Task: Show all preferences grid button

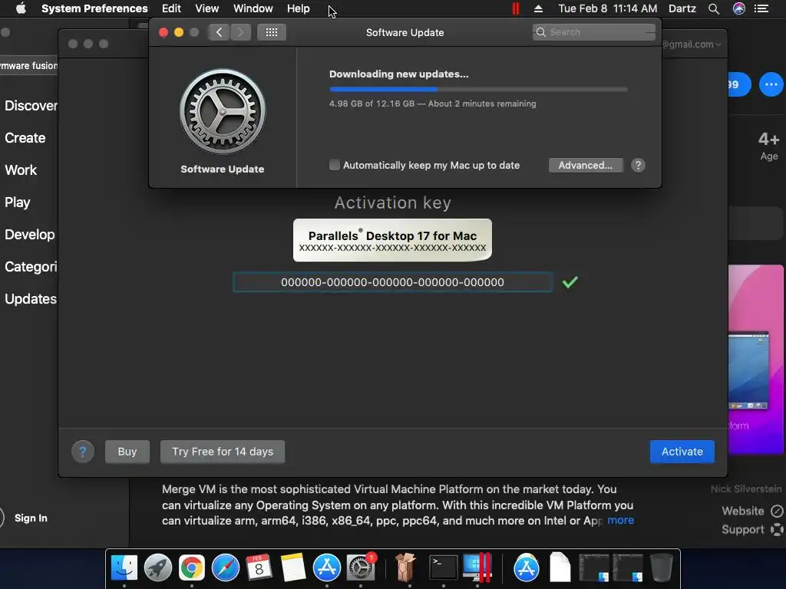Action: (272, 32)
